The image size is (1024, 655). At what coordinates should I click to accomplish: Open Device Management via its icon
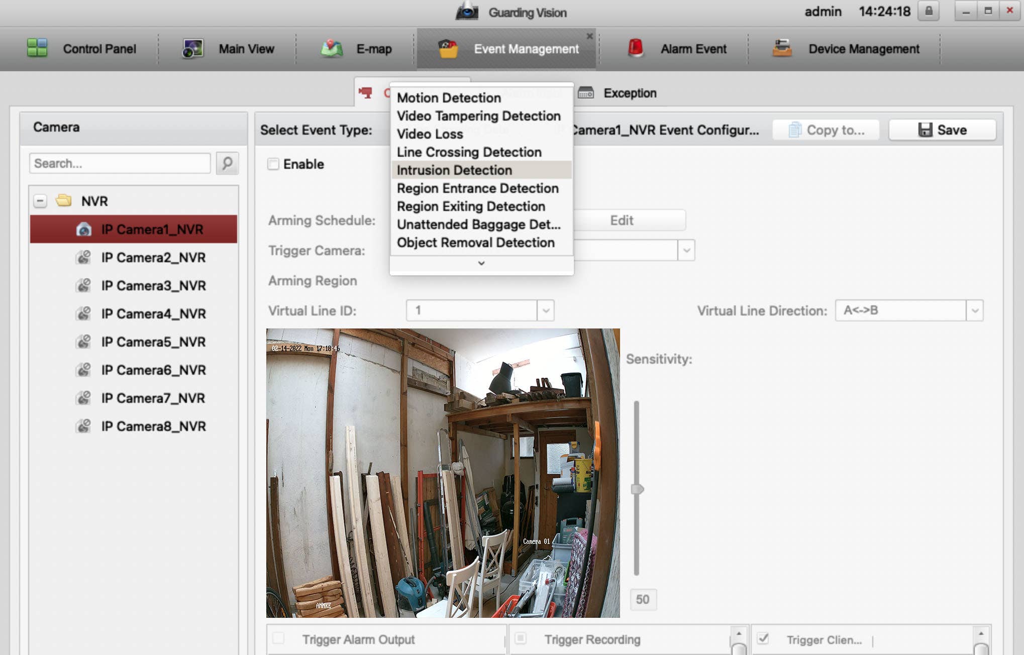[x=782, y=48]
